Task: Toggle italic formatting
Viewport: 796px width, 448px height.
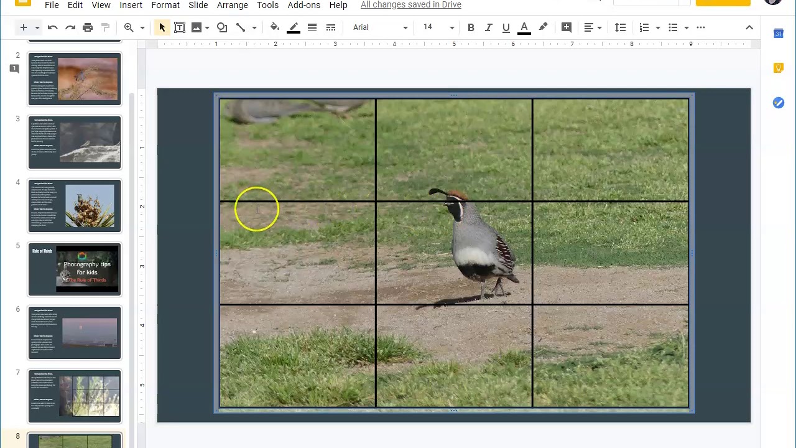Action: (489, 27)
